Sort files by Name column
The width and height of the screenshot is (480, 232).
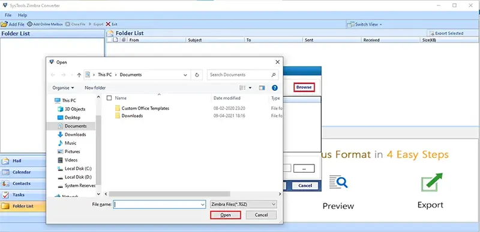click(121, 98)
